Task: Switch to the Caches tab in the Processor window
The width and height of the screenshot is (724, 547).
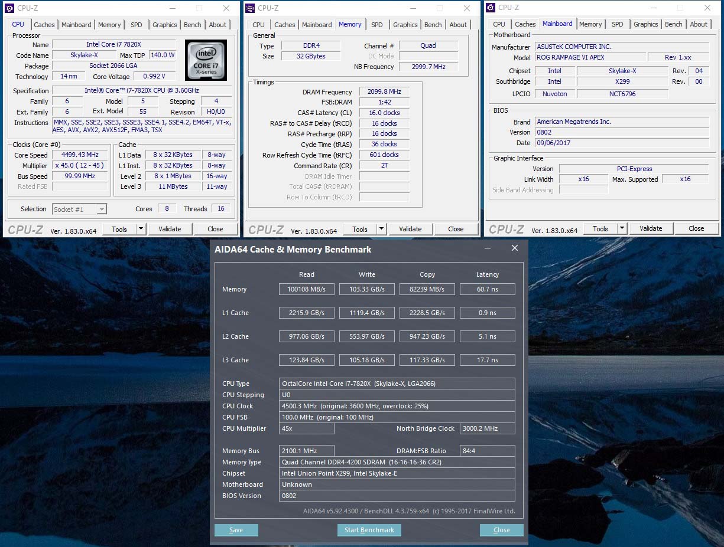Action: pyautogui.click(x=44, y=25)
